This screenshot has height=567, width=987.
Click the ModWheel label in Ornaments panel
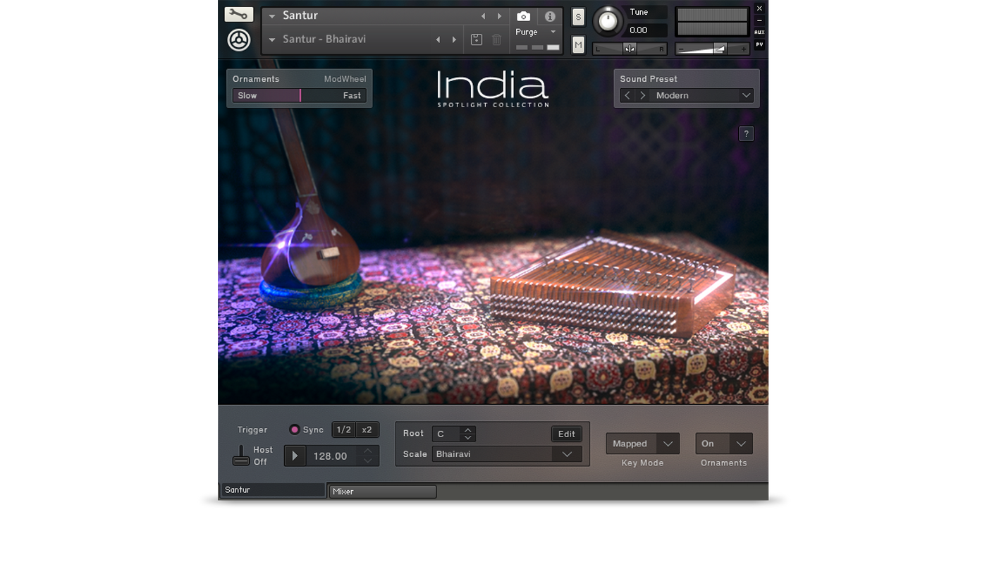[345, 79]
